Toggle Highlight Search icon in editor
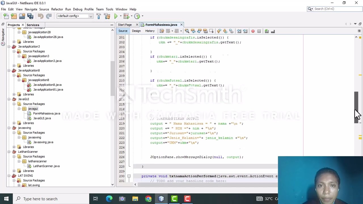The height and width of the screenshot is (204, 363). [205, 31]
